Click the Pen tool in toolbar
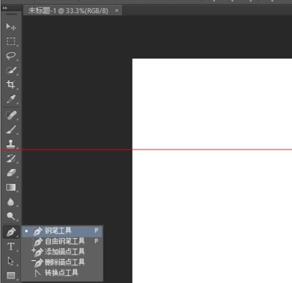292x283 pixels. (x=11, y=232)
